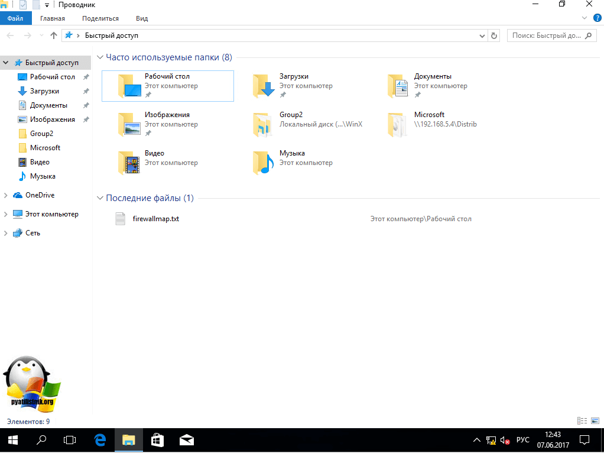Image resolution: width=604 pixels, height=453 pixels.
Task: Select Загрузки in navigation pane
Action: pyautogui.click(x=44, y=91)
